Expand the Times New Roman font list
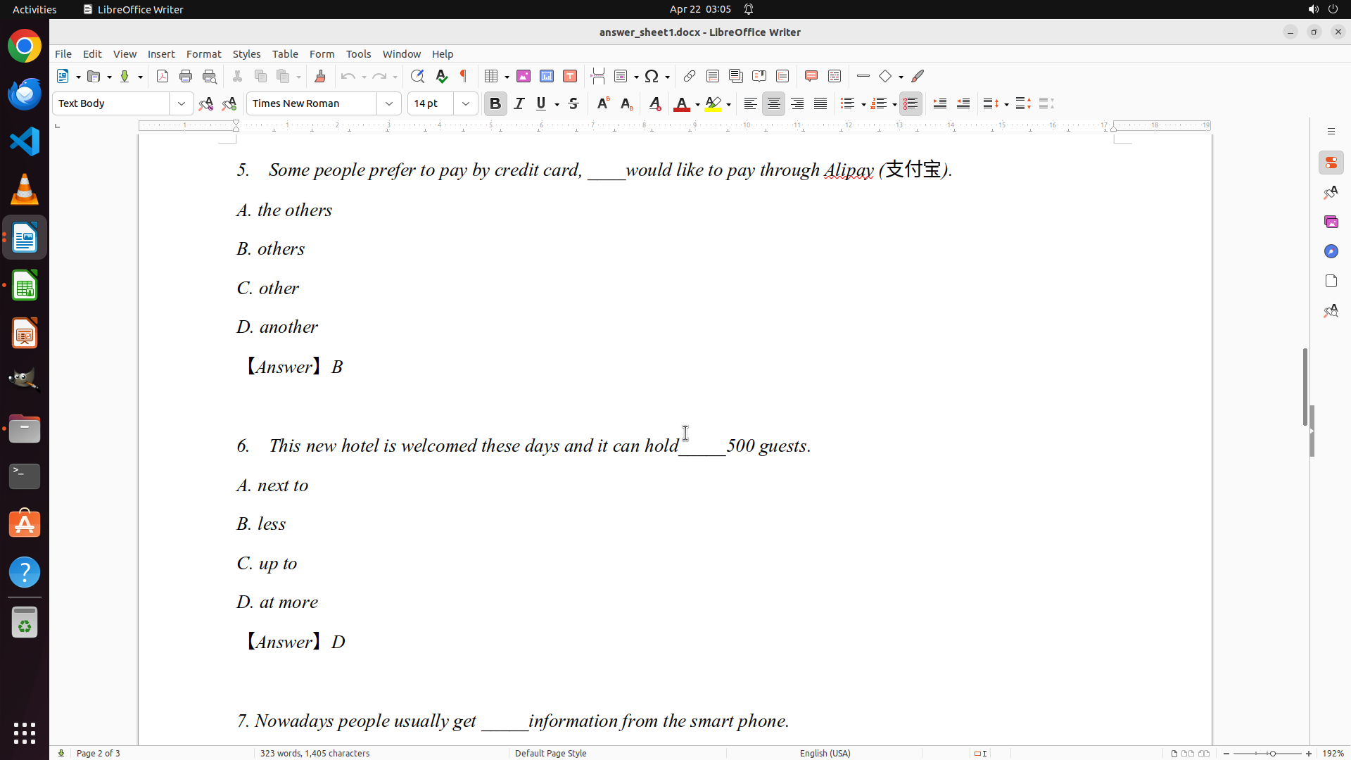 389,103
